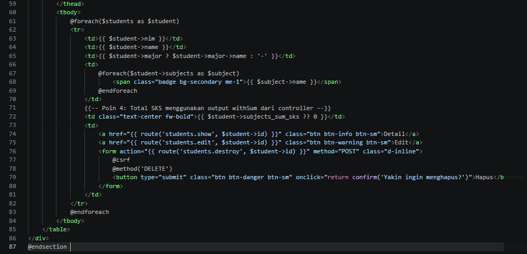Screen dimensions: 527x254
Task: Click 'badge bg-secondary me-1' class string
Action: pos(198,82)
